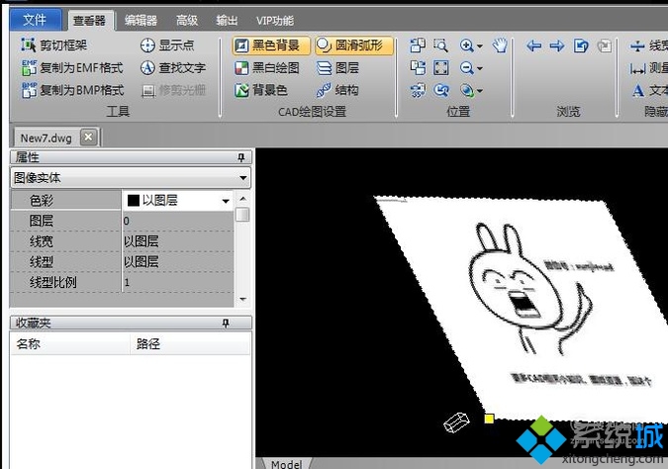This screenshot has height=469, width=668.
Task: Select the New7.dwg document tab
Action: pyautogui.click(x=46, y=138)
